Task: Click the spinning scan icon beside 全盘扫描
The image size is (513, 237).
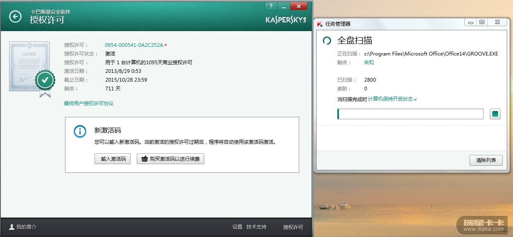Action: [327, 41]
